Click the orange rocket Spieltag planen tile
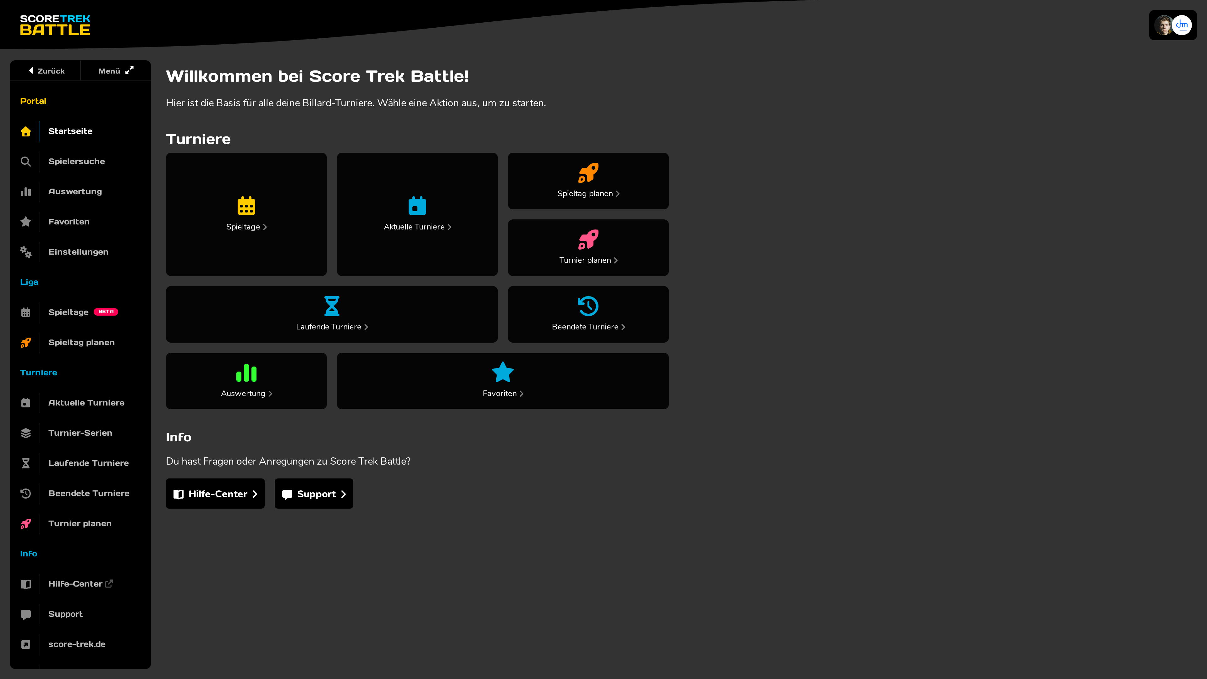 click(588, 181)
